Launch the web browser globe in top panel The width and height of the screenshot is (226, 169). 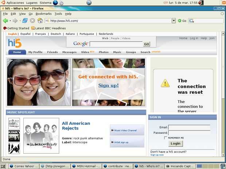[55, 3]
